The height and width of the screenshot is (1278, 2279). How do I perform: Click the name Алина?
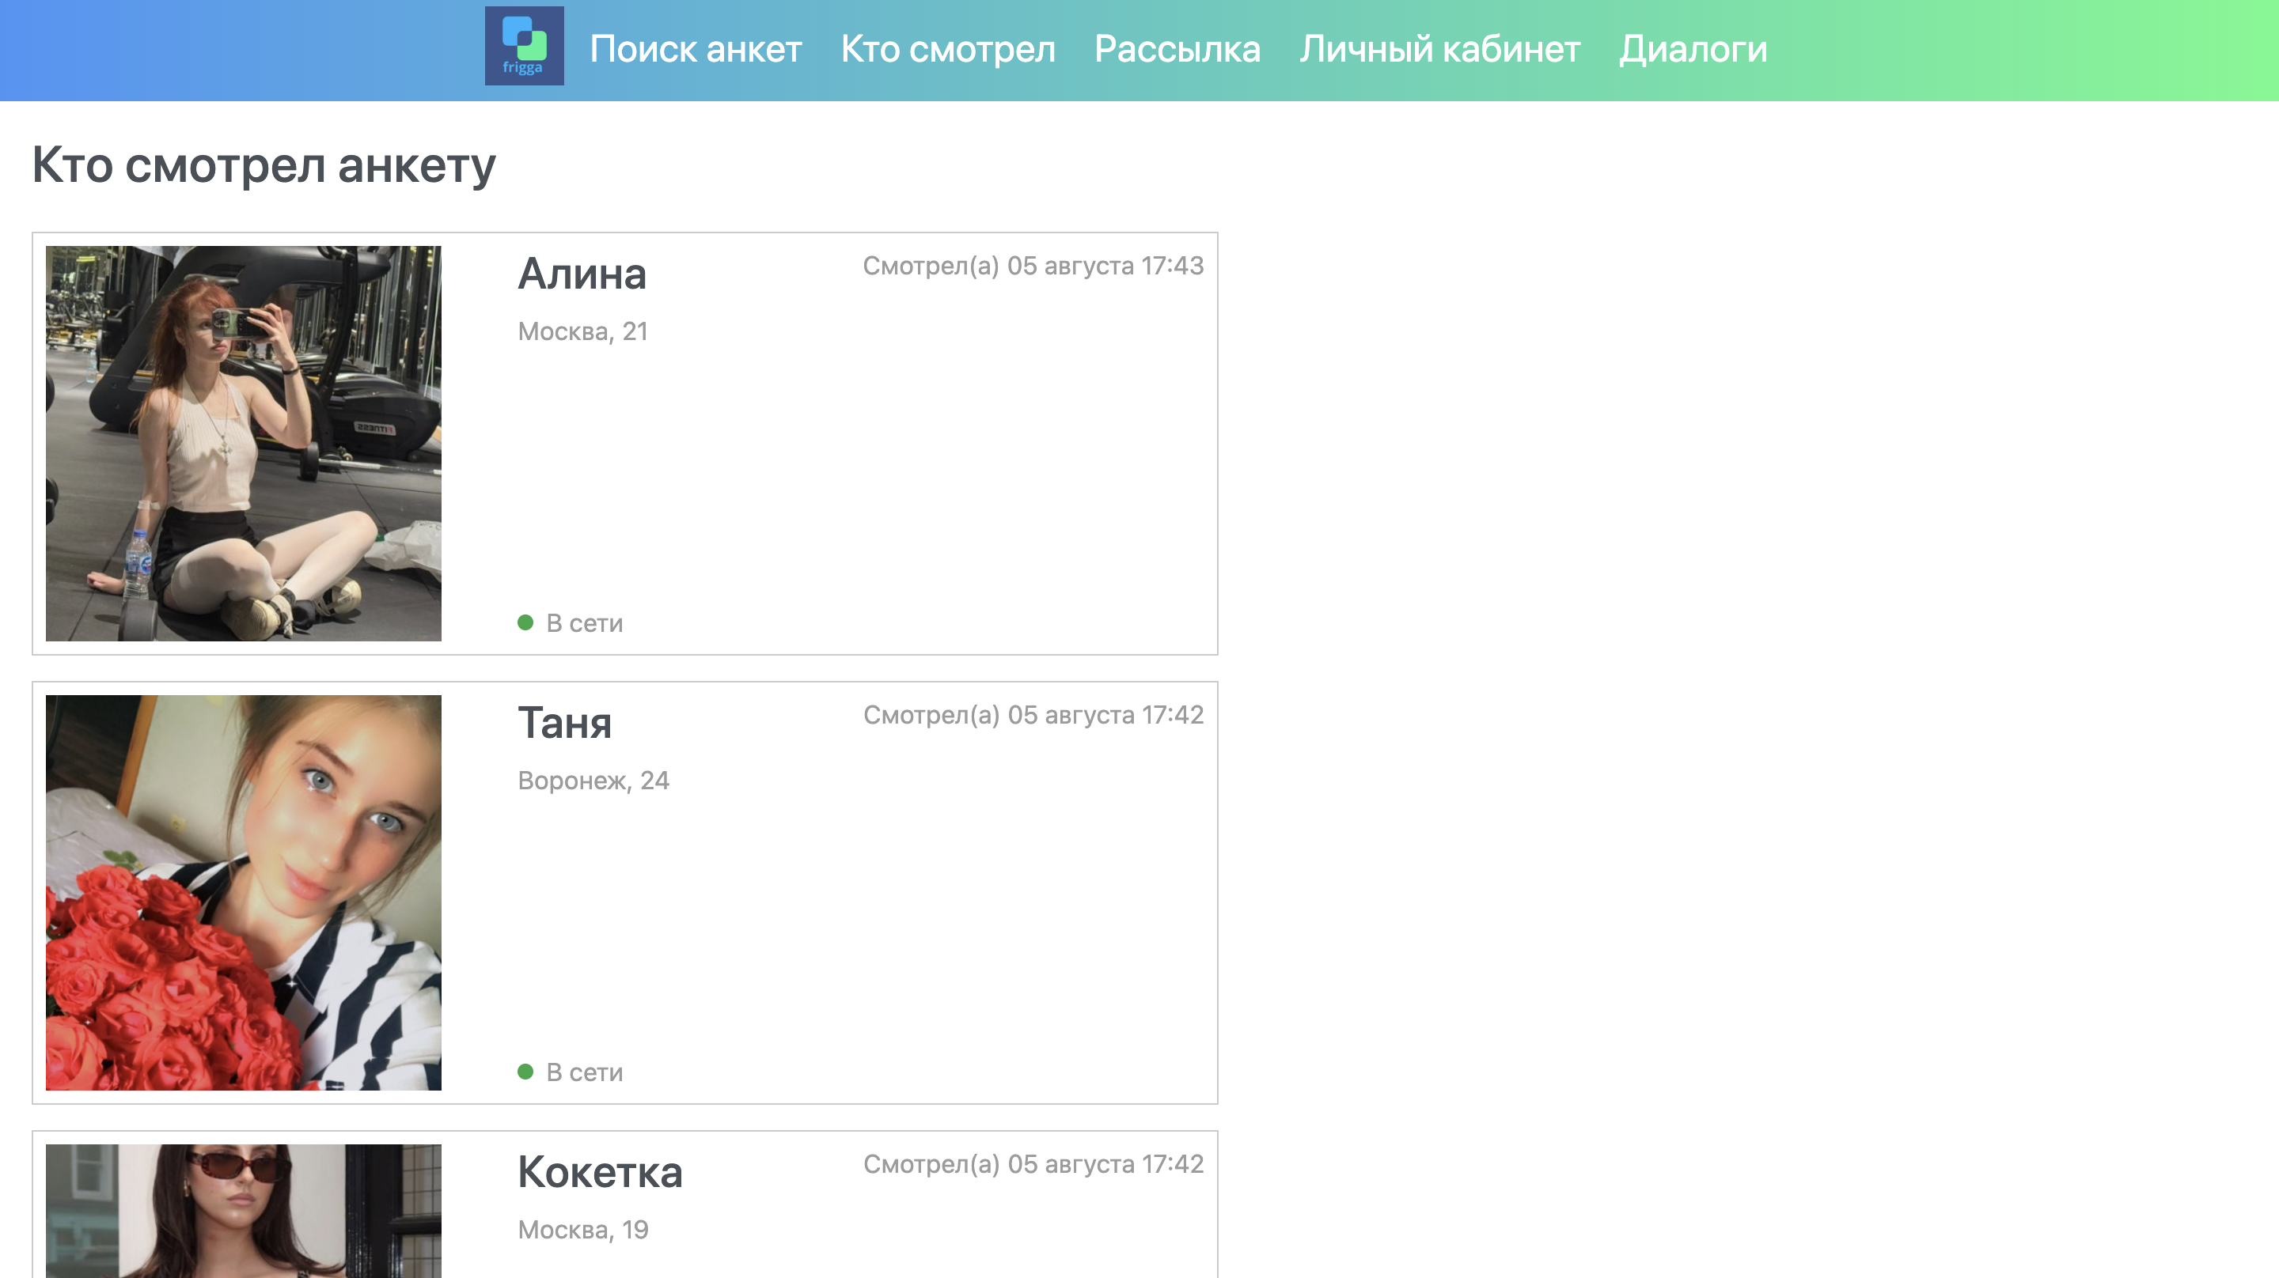582,274
